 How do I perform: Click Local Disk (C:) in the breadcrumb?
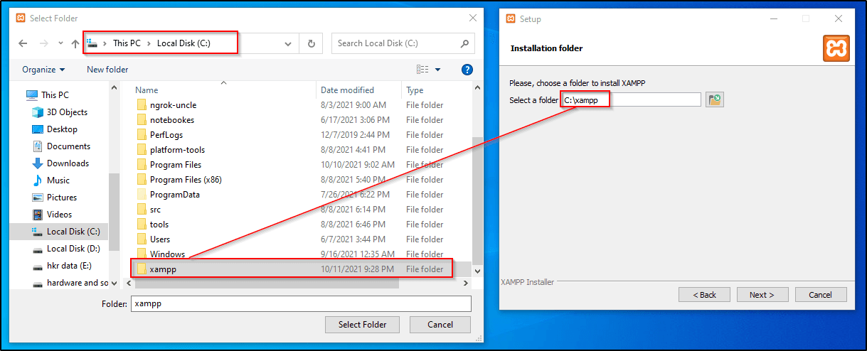click(184, 43)
